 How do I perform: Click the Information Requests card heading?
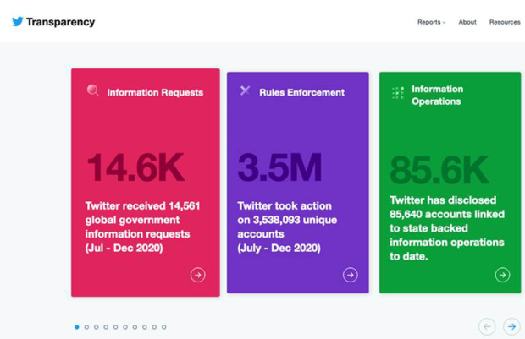click(x=155, y=92)
